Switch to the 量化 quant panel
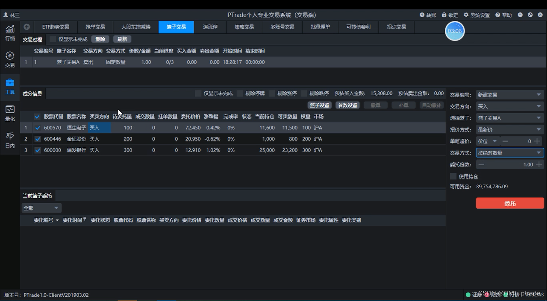 9,114
